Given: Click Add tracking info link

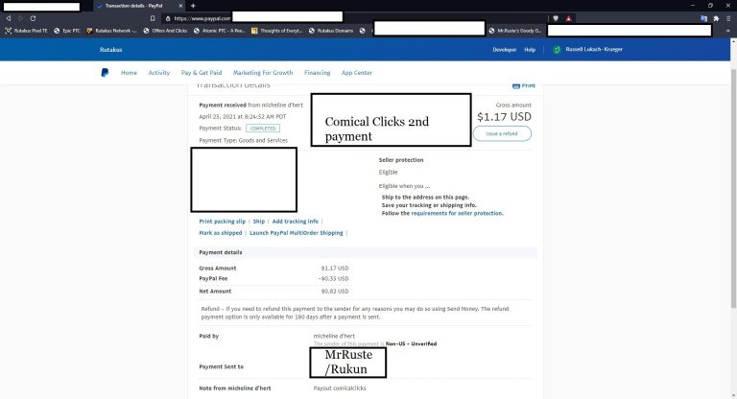Looking at the screenshot, I should coord(296,221).
